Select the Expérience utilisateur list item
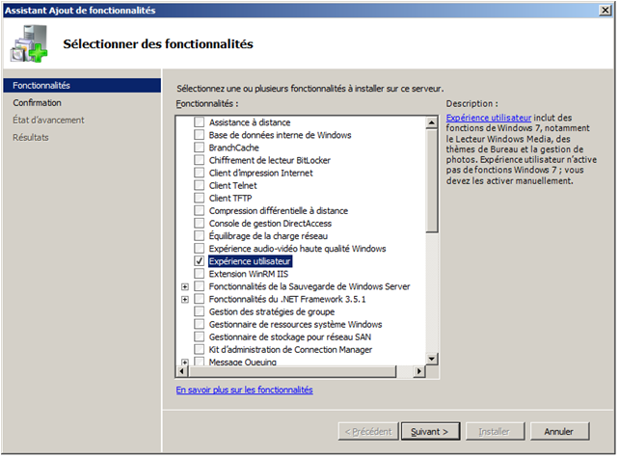619x457 pixels. (x=250, y=261)
